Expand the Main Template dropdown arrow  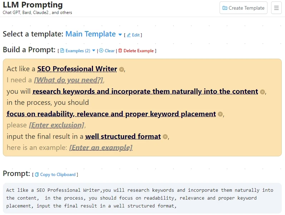point(120,35)
